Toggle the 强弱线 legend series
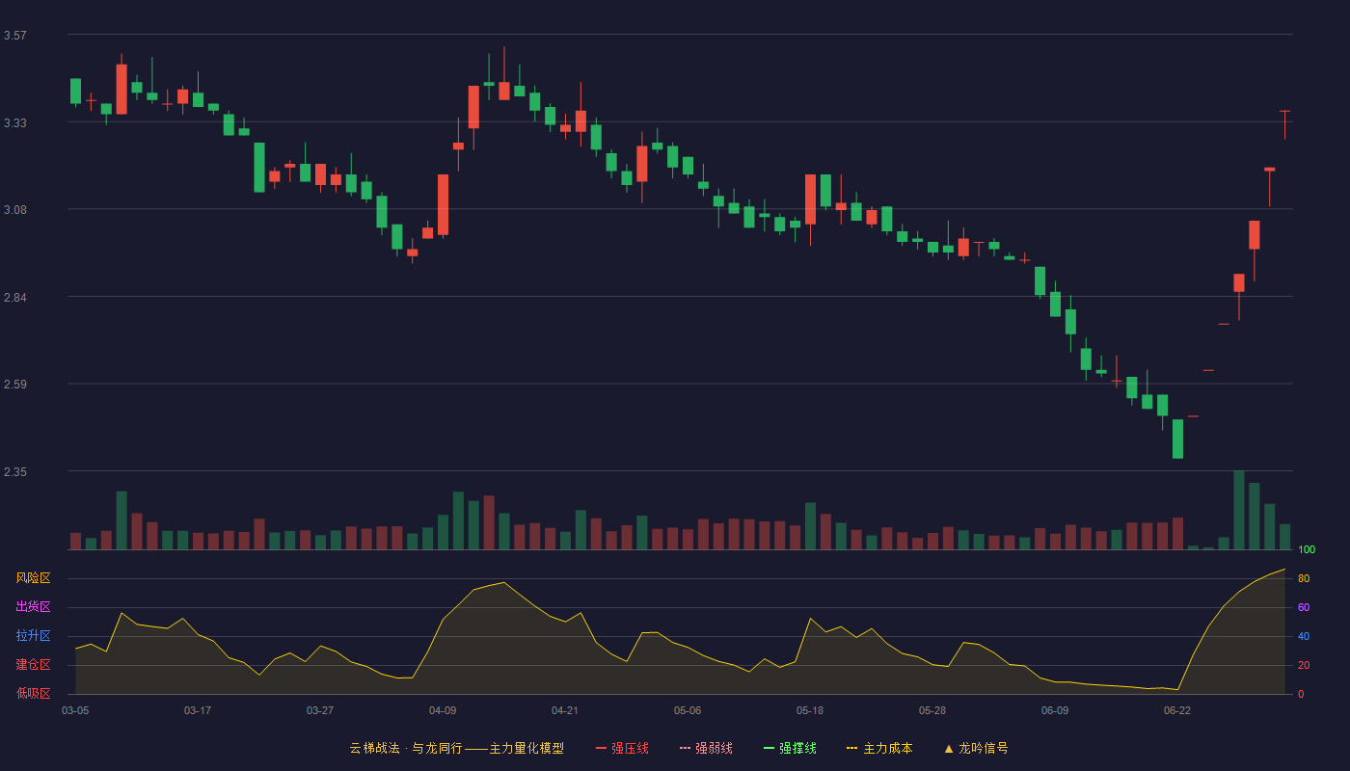 pyautogui.click(x=706, y=748)
